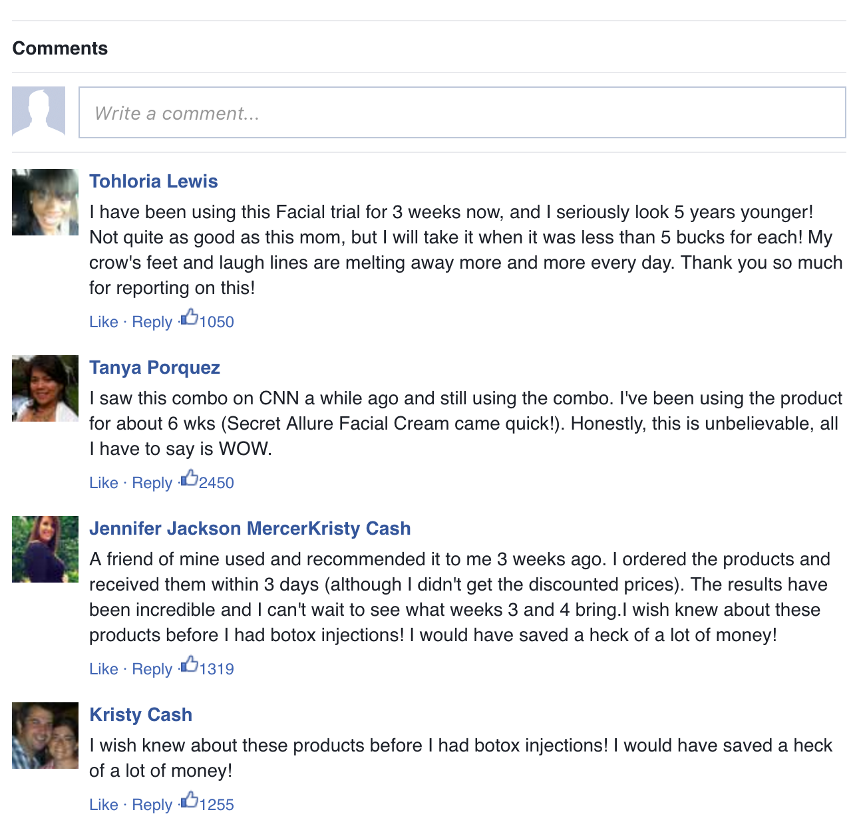
Task: Open Tanya Porquez's profile picture
Action: 45,388
